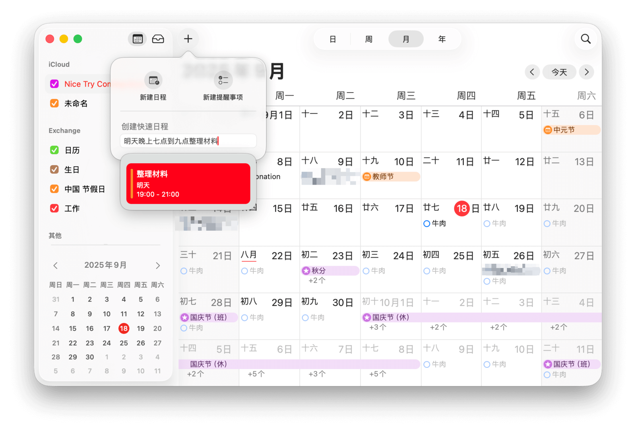Image resolution: width=636 pixels, height=431 pixels.
Task: Select the red 整理材料 event suggestion
Action: click(188, 184)
